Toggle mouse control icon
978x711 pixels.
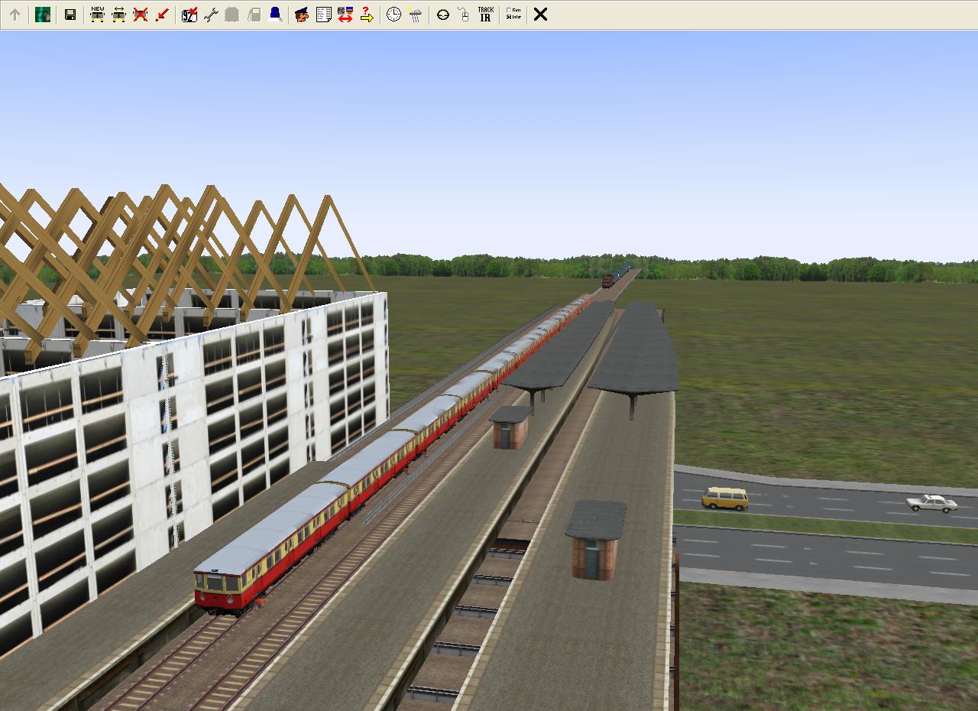[464, 15]
